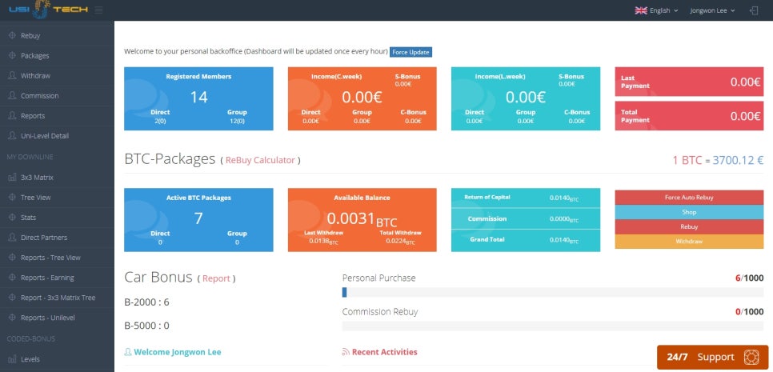
Task: Go to Withdraw page in sidebar
Action: click(57, 76)
